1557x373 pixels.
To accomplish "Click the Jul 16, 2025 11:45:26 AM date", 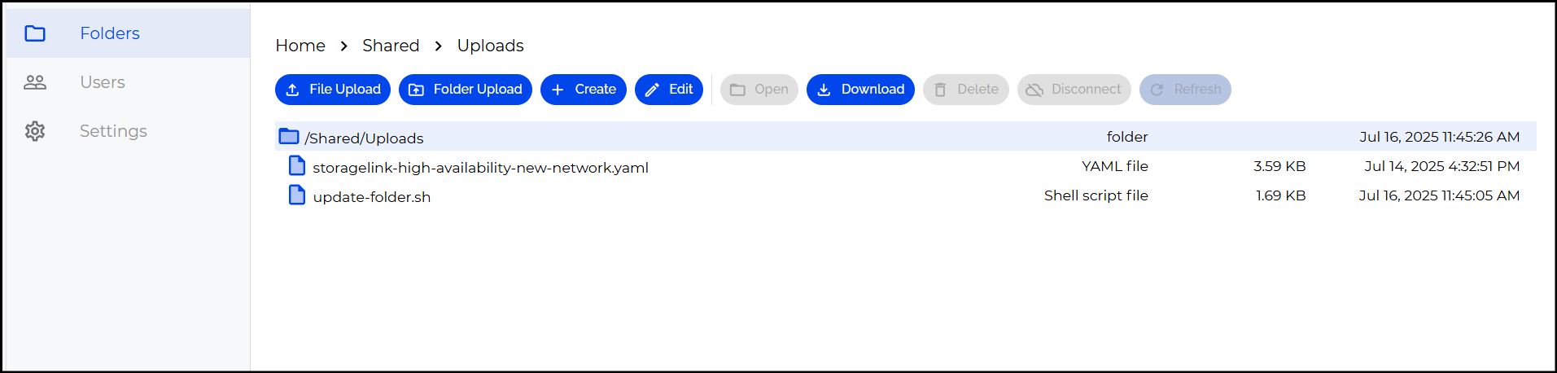I will [x=1440, y=137].
